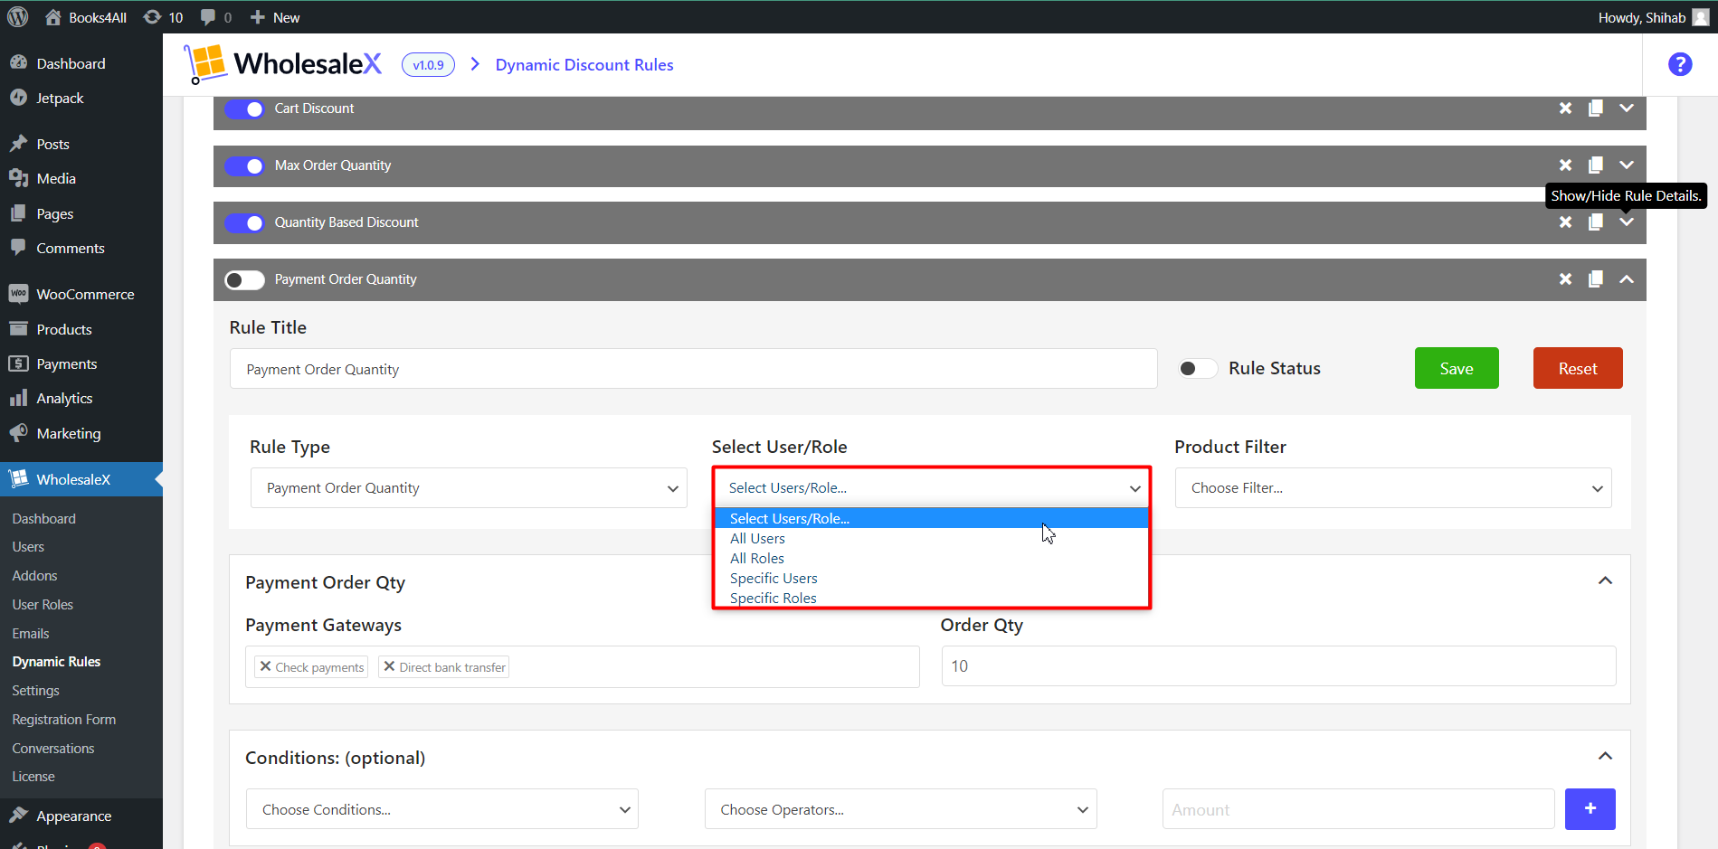Delete the Cart Discount rule
This screenshot has width=1718, height=849.
tap(1565, 108)
